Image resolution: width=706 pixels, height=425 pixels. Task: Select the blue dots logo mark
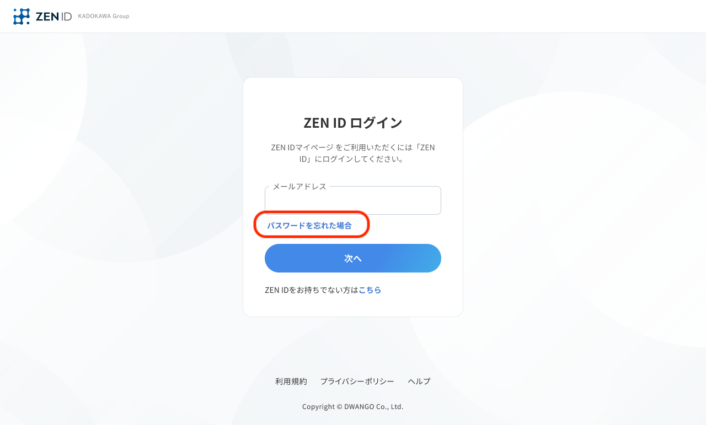[20, 16]
